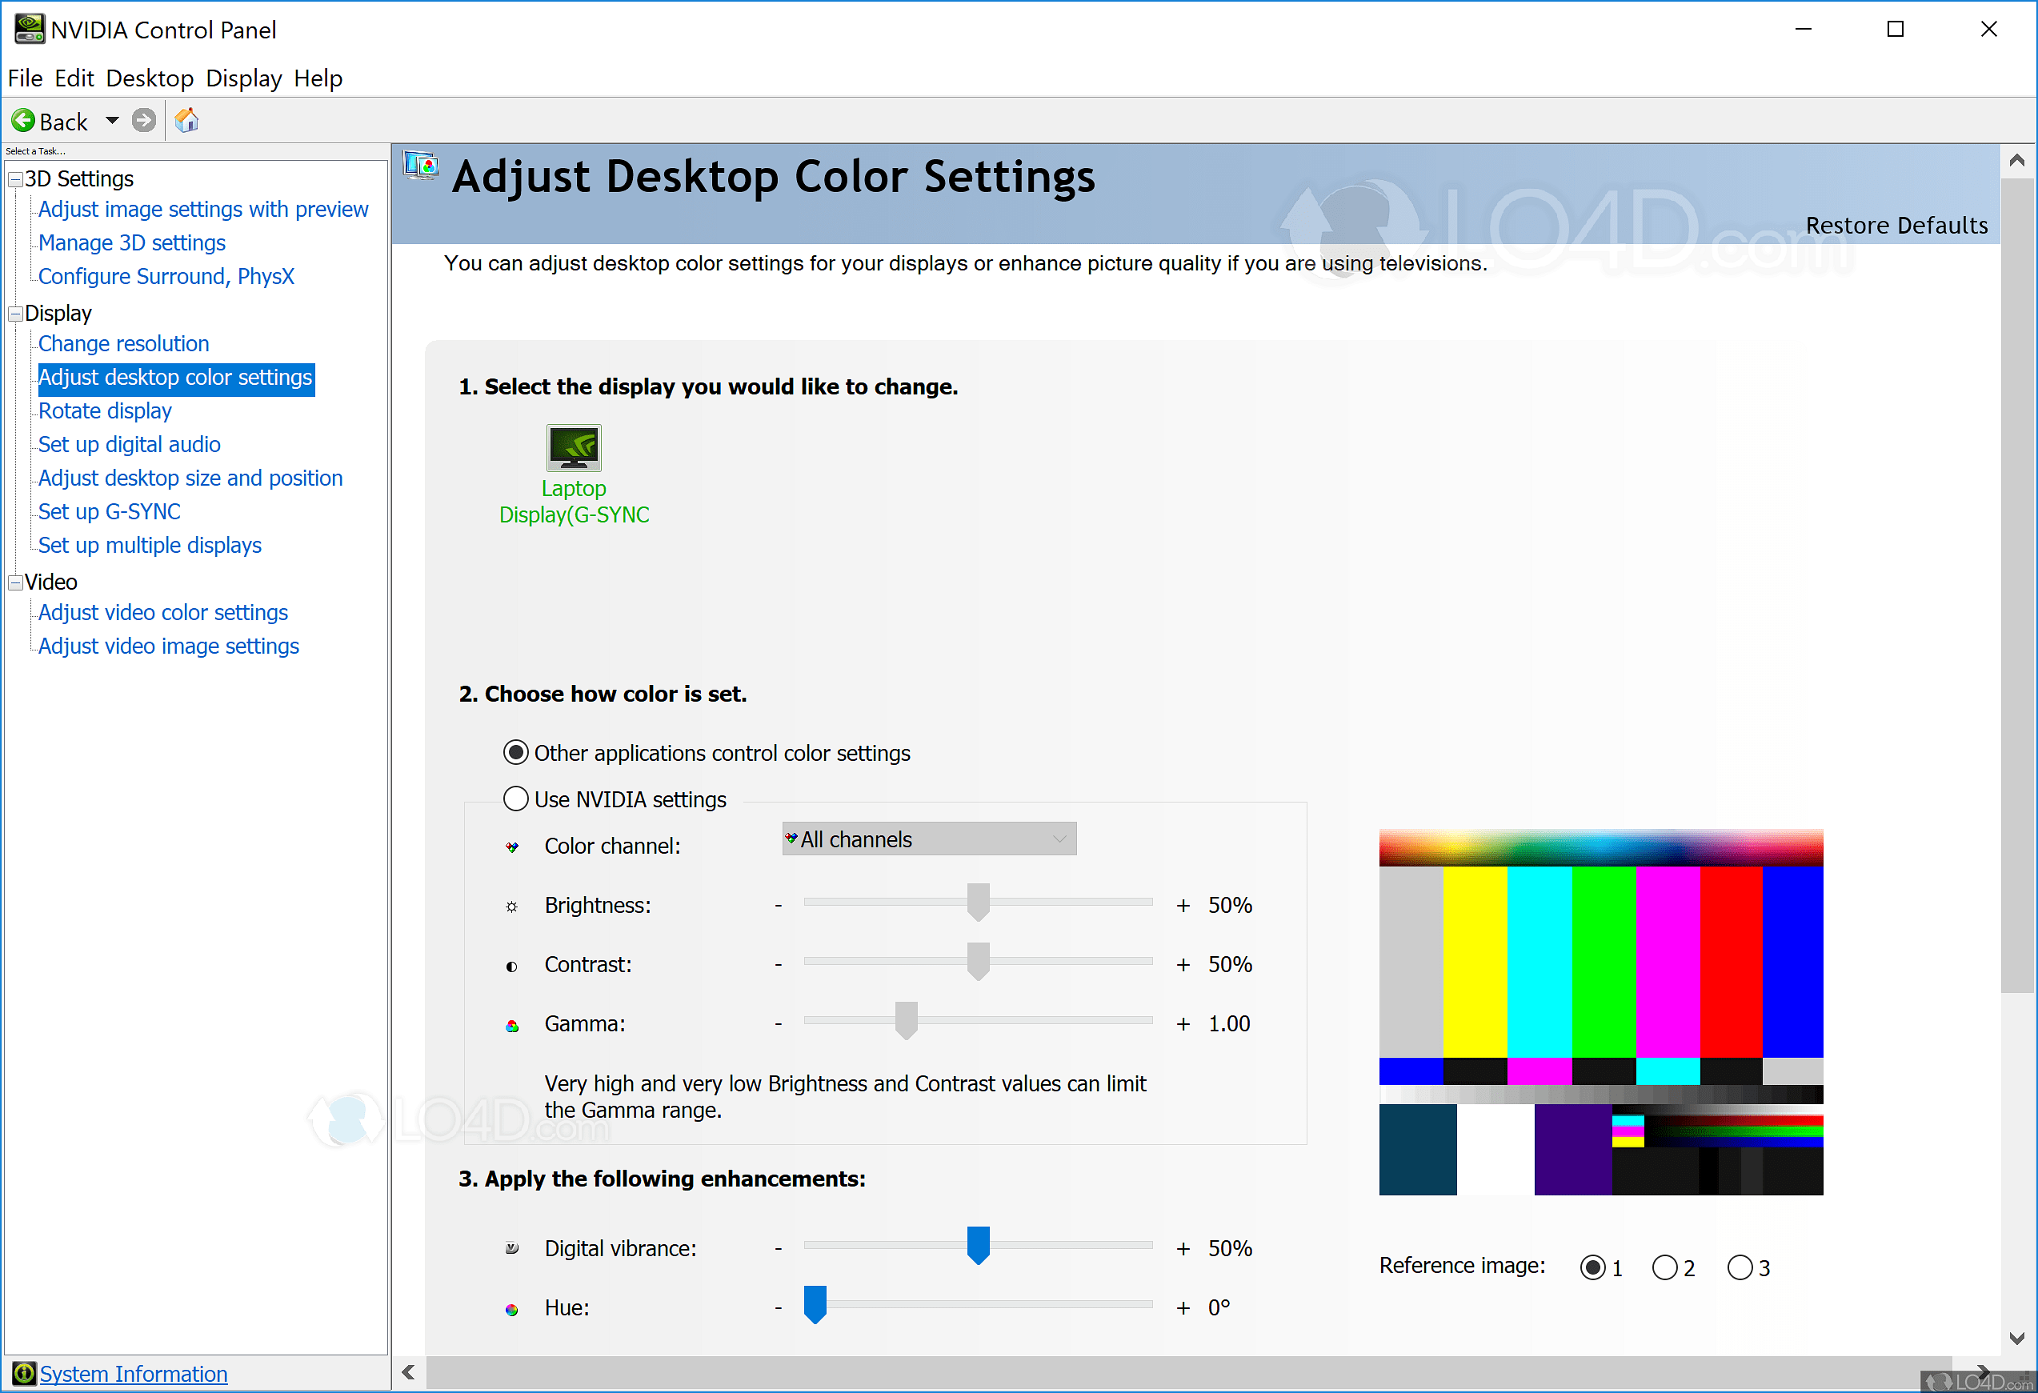Select reference image 2
The image size is (2038, 1393).
tap(1665, 1267)
